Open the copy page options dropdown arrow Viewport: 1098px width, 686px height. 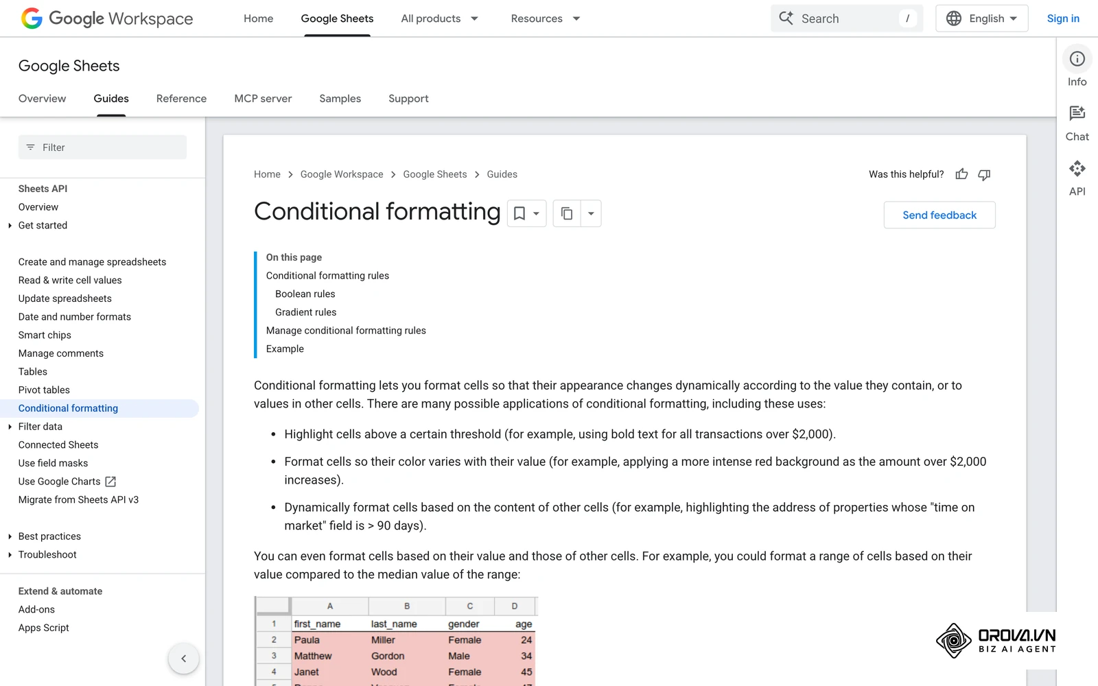point(591,214)
